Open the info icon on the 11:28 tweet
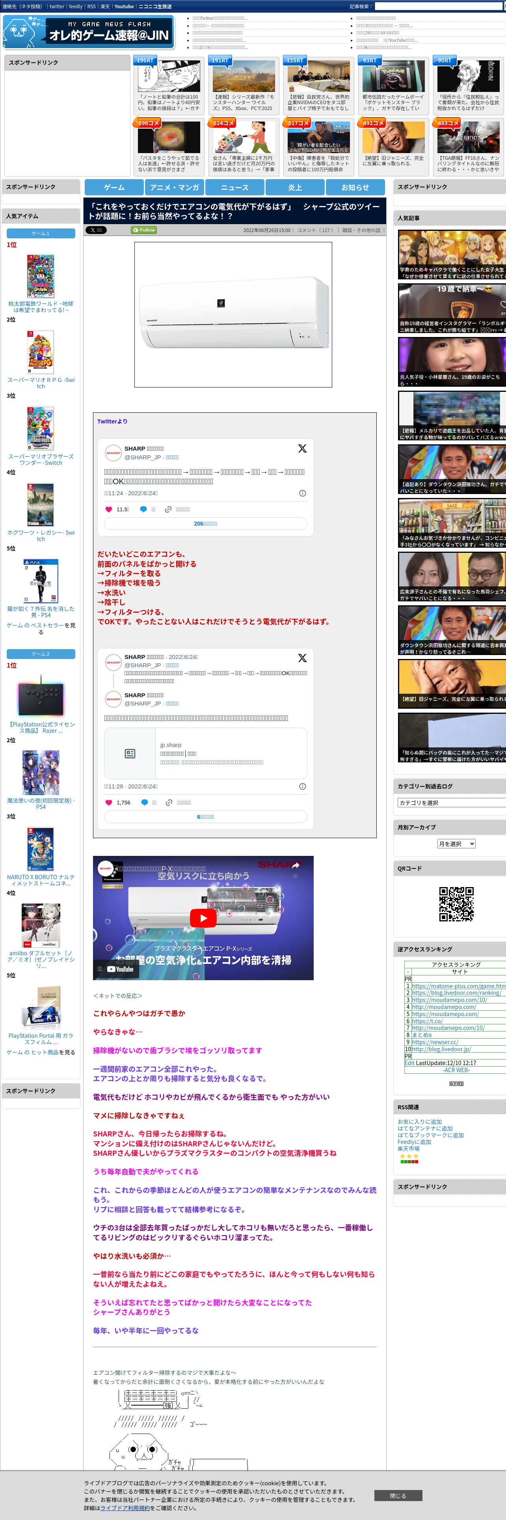This screenshot has height=1520, width=506. click(303, 786)
